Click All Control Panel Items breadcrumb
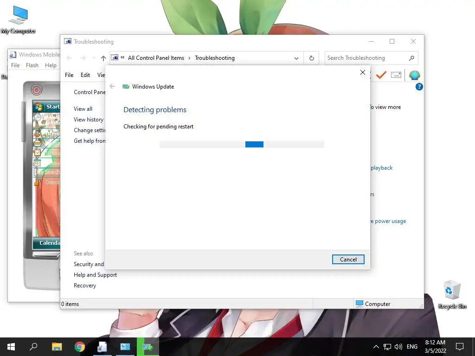 pyautogui.click(x=156, y=58)
